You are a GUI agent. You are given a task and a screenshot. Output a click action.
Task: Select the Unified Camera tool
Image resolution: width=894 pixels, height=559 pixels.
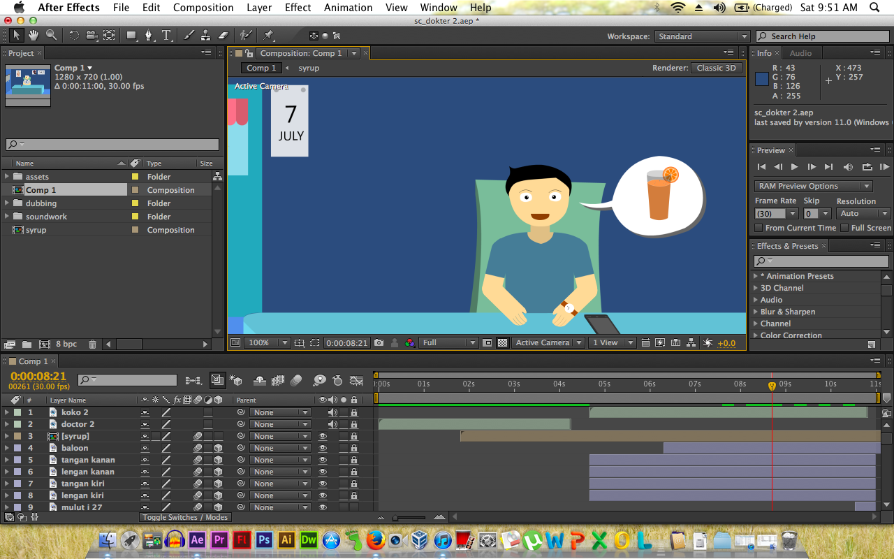pyautogui.click(x=91, y=35)
